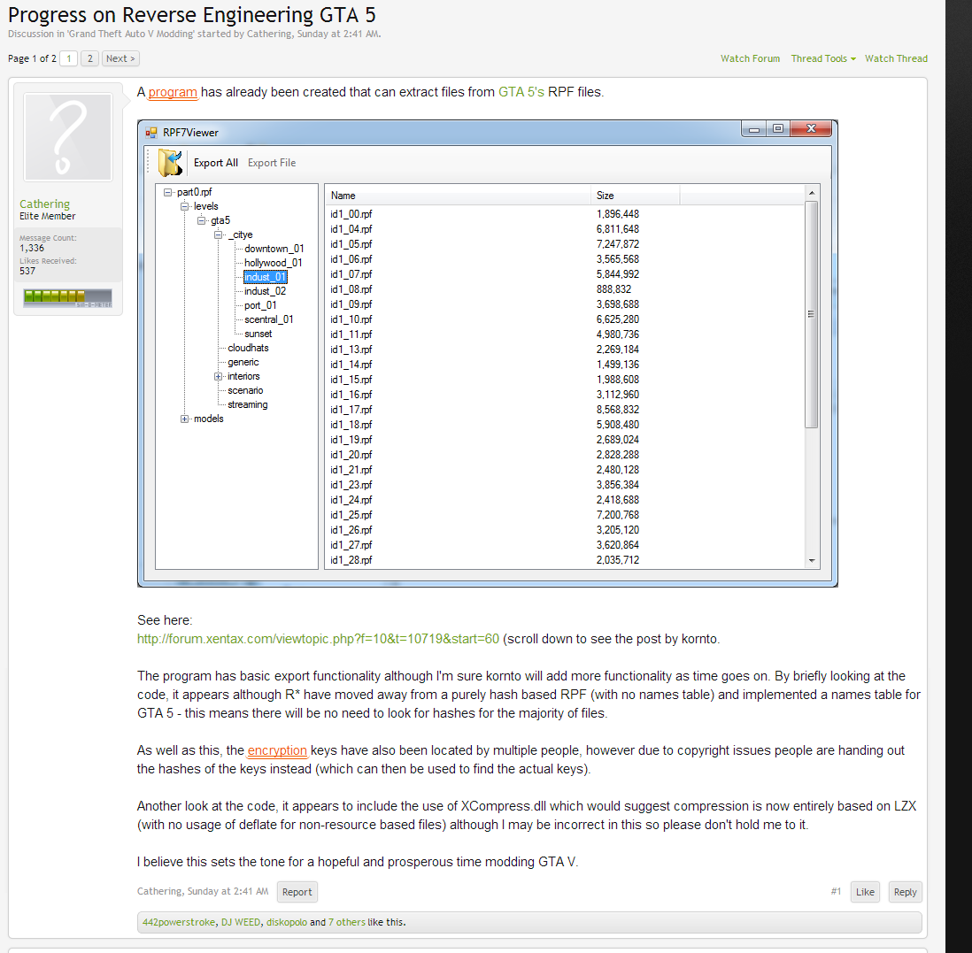Open the GTA 5's link
972x953 pixels.
521,92
